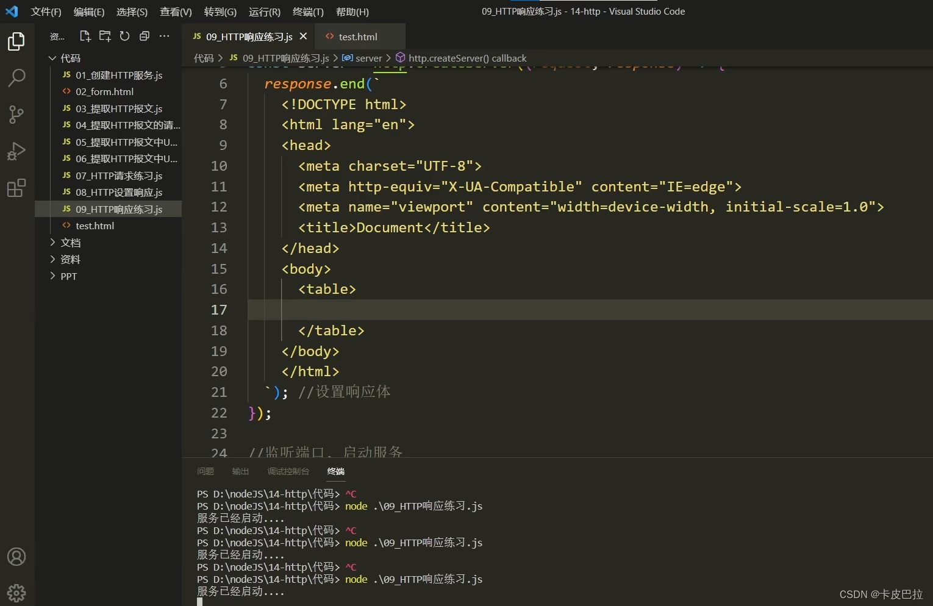Click the VS Code logo icon
Viewport: 933px width, 606px height.
coord(12,12)
